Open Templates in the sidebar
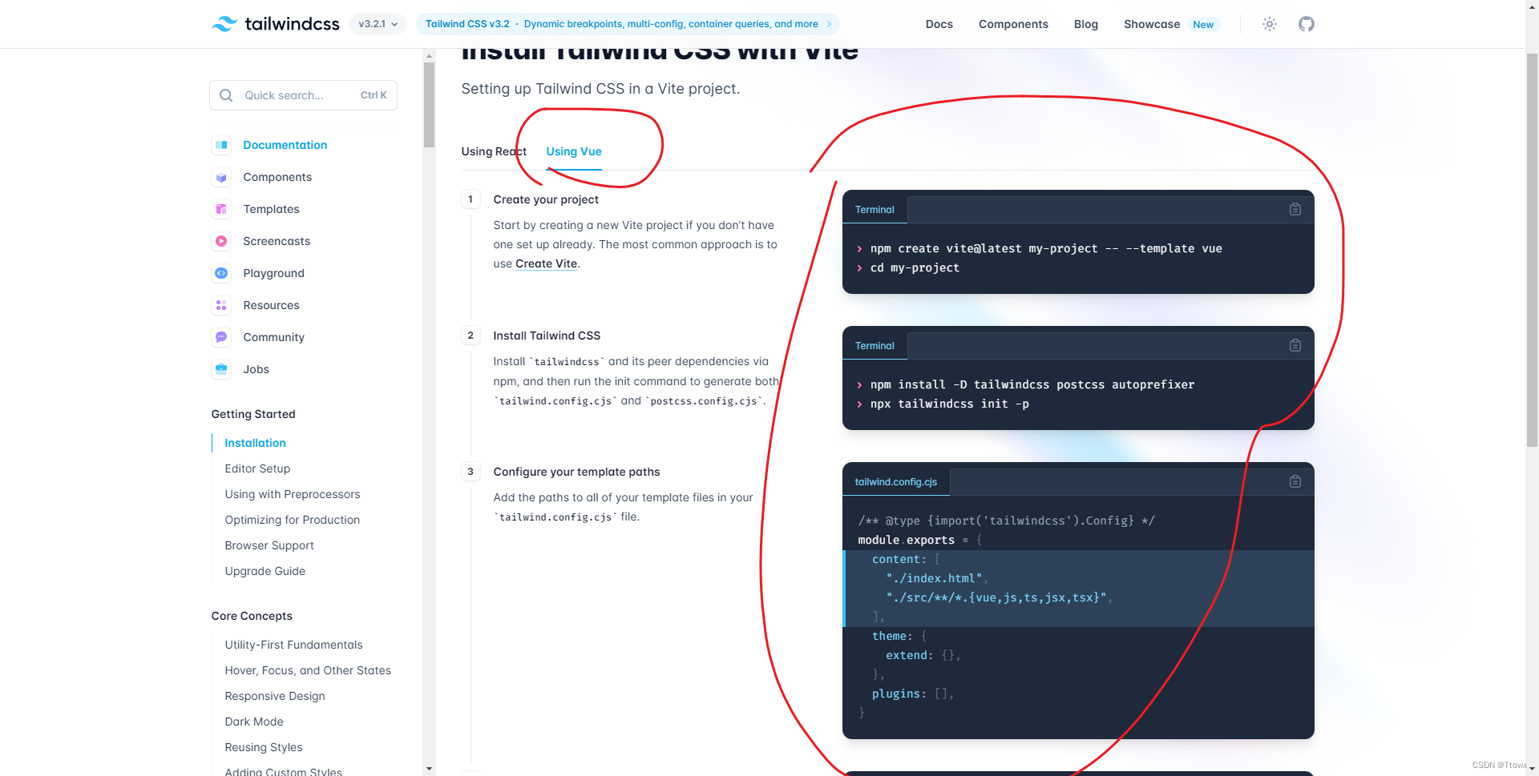The height and width of the screenshot is (776, 1539). click(271, 209)
